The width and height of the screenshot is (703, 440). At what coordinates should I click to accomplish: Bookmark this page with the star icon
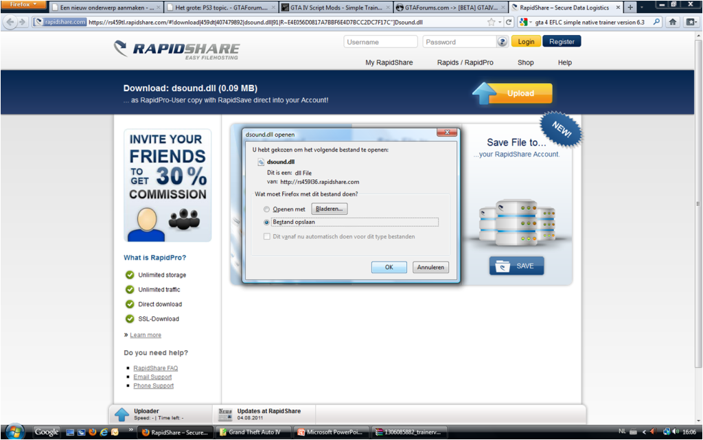click(492, 22)
